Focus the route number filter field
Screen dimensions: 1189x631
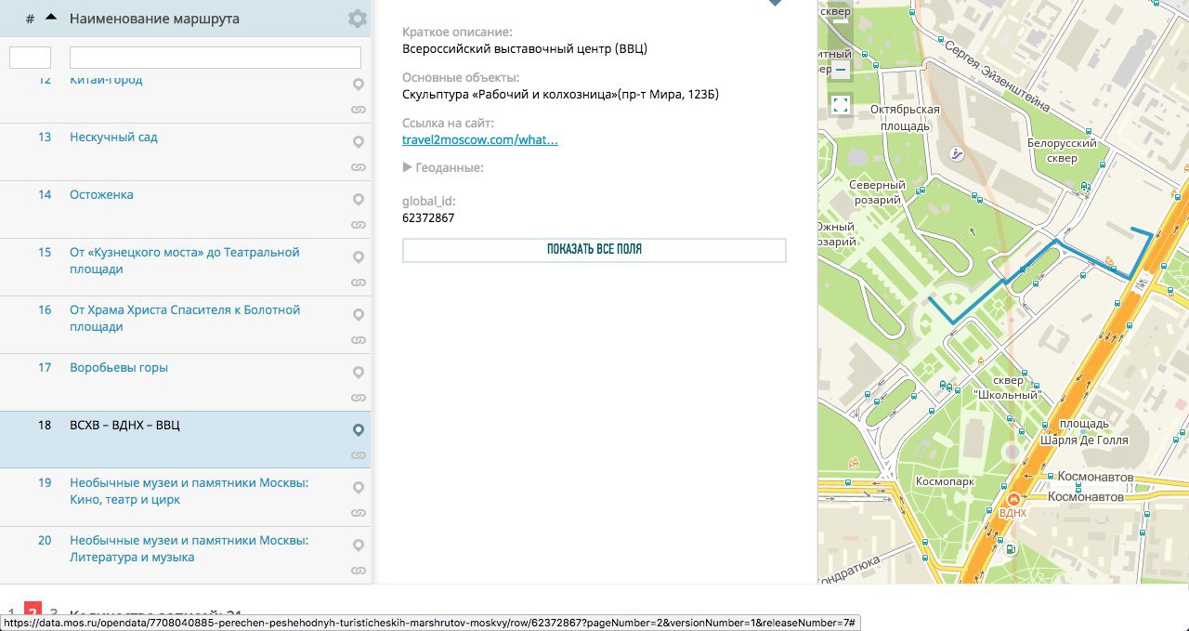point(30,58)
